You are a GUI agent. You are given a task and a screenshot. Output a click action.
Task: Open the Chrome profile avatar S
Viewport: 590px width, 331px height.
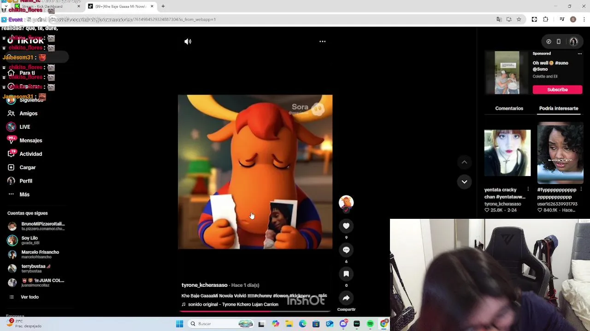click(573, 19)
